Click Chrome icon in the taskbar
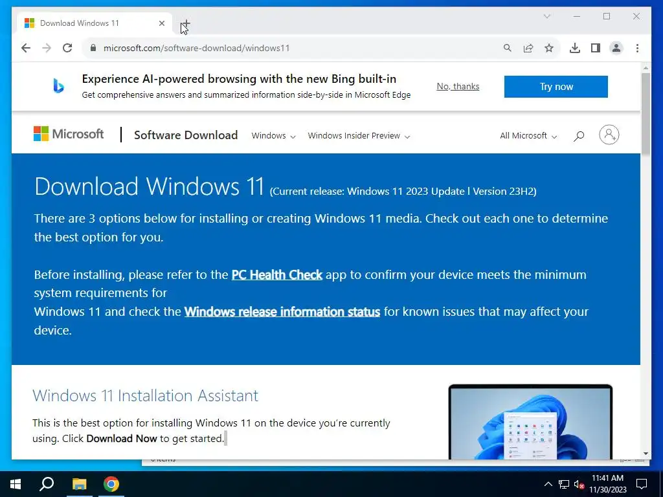The height and width of the screenshot is (497, 663). pos(111,484)
